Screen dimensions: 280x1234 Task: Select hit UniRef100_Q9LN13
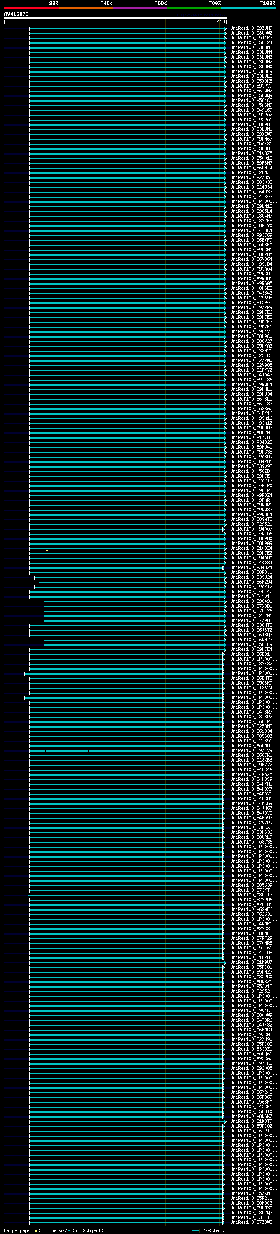[x=251, y=207]
